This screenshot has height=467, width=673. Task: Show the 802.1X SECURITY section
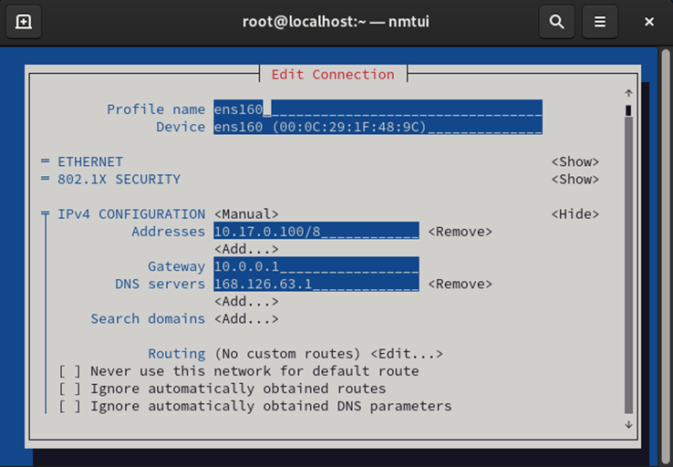(x=575, y=179)
